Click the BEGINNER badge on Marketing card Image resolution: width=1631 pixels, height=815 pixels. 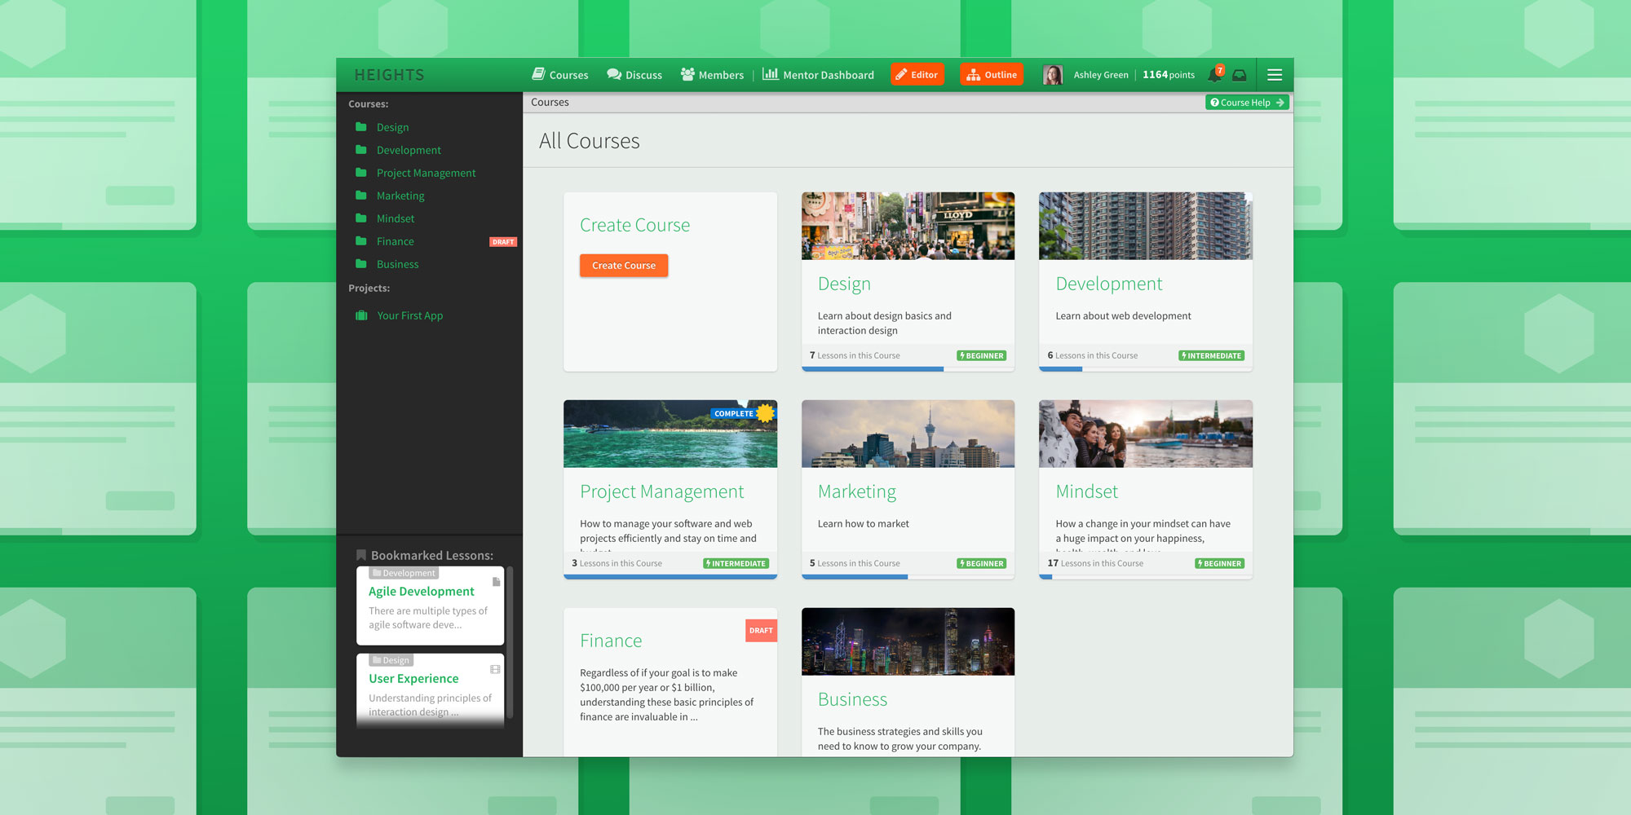tap(982, 563)
